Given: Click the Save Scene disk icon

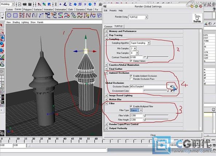Looking at the screenshot, I should (30, 4).
